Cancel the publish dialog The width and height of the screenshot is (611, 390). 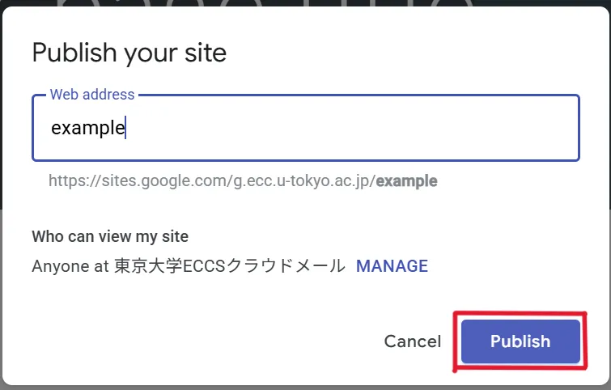[x=413, y=341]
